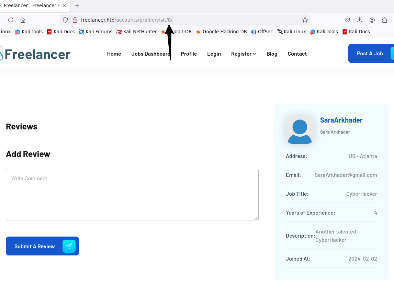Click the address bar URL field
This screenshot has width=394, height=286.
click(x=186, y=20)
